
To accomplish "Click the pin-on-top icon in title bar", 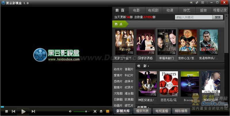I will coord(191,3).
